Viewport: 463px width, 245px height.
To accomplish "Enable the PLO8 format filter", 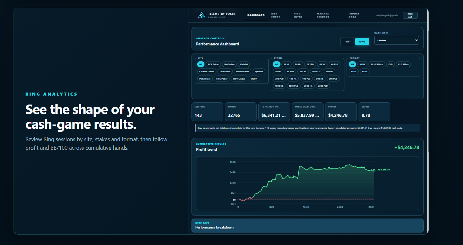I will 365,71.
